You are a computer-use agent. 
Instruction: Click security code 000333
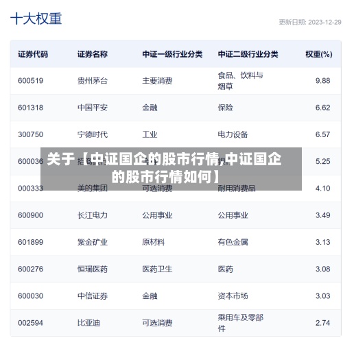tap(31, 189)
